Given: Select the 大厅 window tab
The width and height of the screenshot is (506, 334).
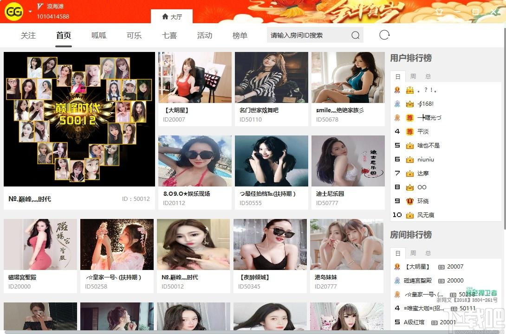Looking at the screenshot, I should (x=172, y=16).
